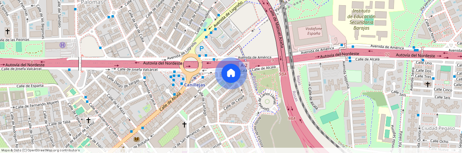Image resolution: width=462 pixels, height=153 pixels.
Task: Click the Canillejas station name
Action: click(195, 84)
